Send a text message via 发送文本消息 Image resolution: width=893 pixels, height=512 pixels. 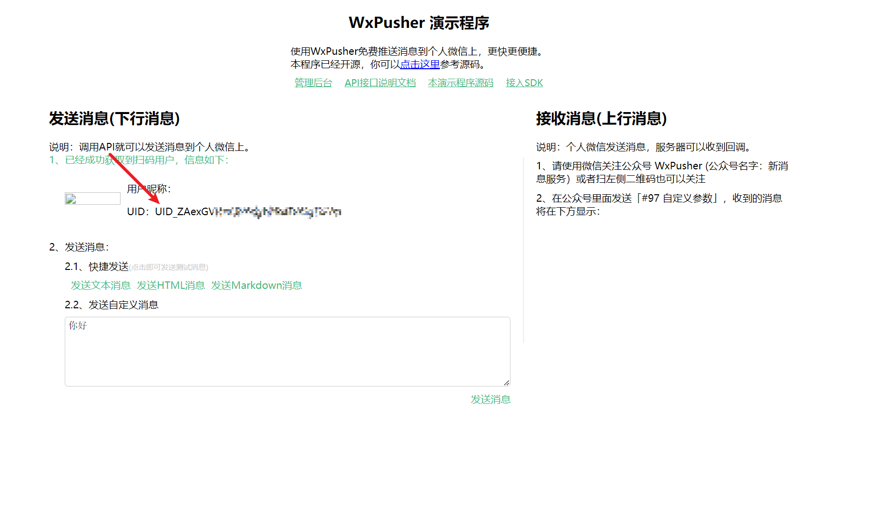pos(101,285)
